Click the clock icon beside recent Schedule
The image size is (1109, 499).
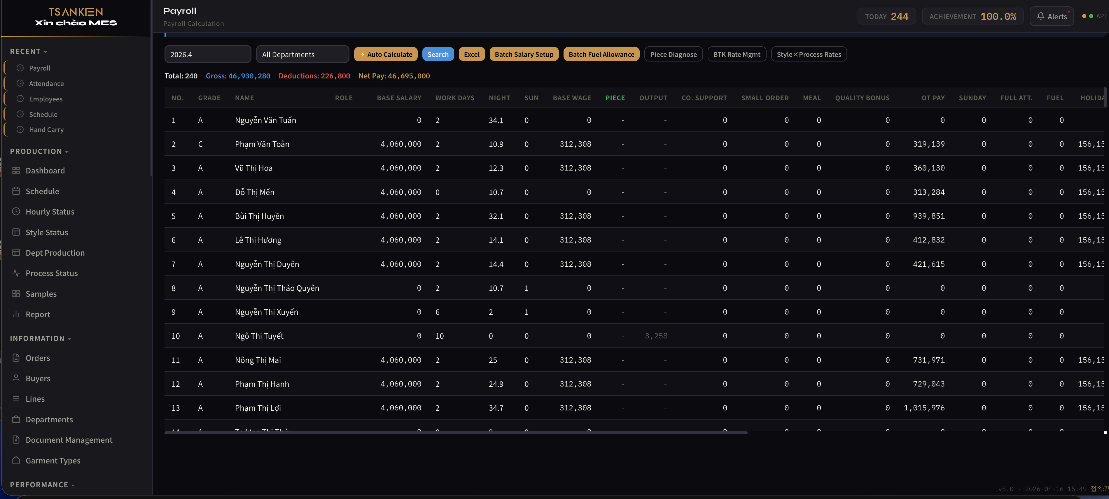point(20,115)
